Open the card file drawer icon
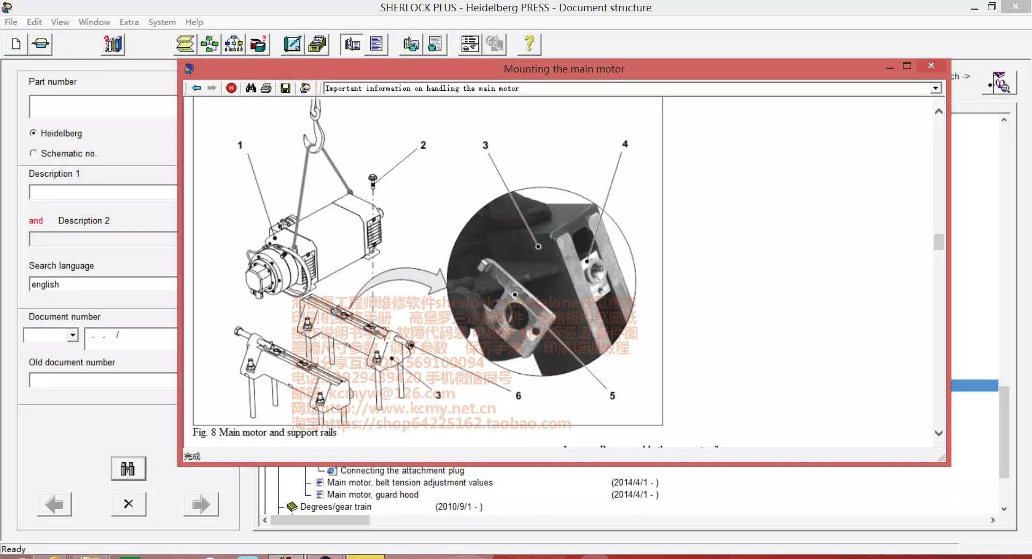Screen dimensions: 1032x559 pyautogui.click(x=317, y=44)
